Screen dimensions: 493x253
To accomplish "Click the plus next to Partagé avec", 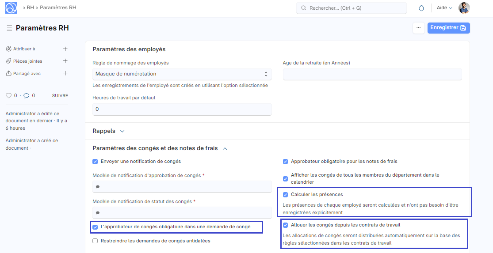I will (65, 73).
